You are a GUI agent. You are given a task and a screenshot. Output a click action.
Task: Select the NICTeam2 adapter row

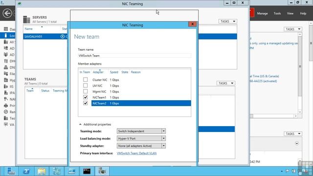click(141, 103)
